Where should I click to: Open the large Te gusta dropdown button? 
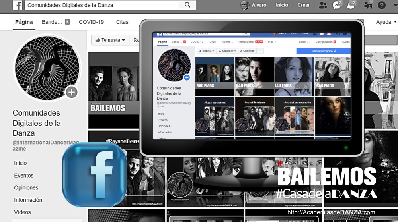coord(110,40)
